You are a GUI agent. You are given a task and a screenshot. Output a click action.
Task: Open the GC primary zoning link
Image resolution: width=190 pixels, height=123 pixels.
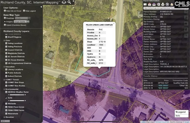[x=161, y=17]
